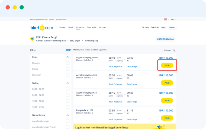The width and height of the screenshot is (206, 129).
Task: Click the UBAH PENCARIAN button
Action: click(x=166, y=39)
